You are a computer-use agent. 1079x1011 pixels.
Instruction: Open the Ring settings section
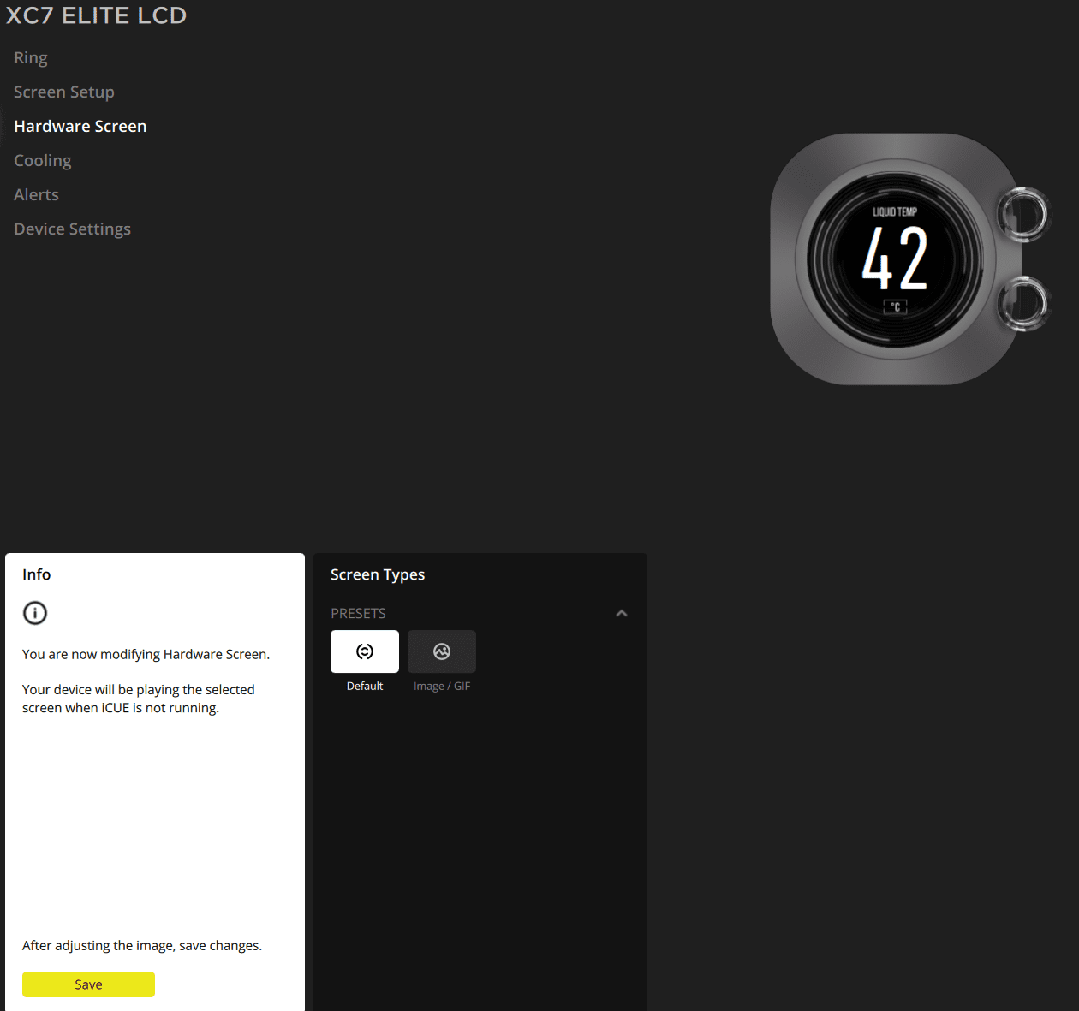(31, 57)
